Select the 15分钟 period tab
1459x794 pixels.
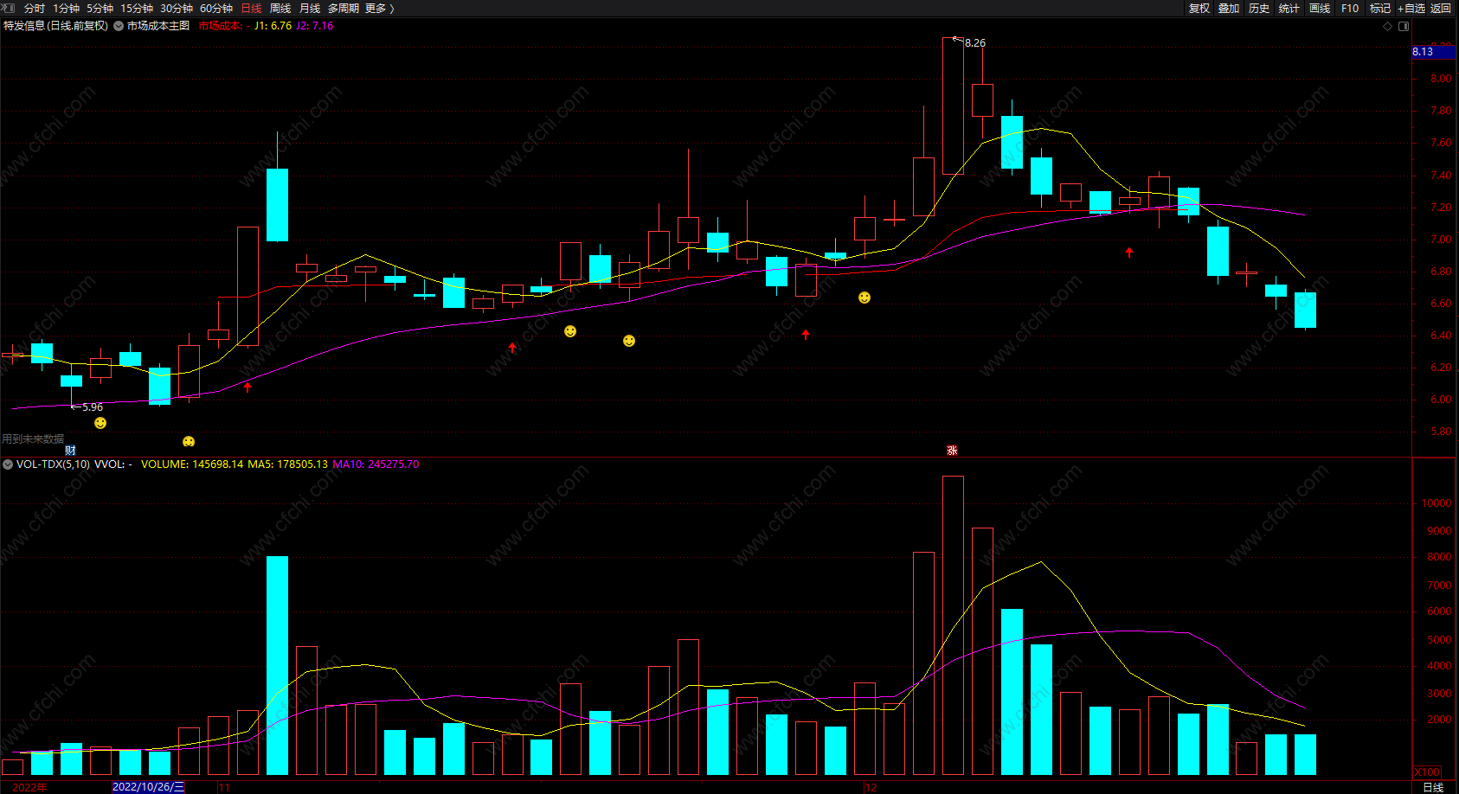pos(137,9)
